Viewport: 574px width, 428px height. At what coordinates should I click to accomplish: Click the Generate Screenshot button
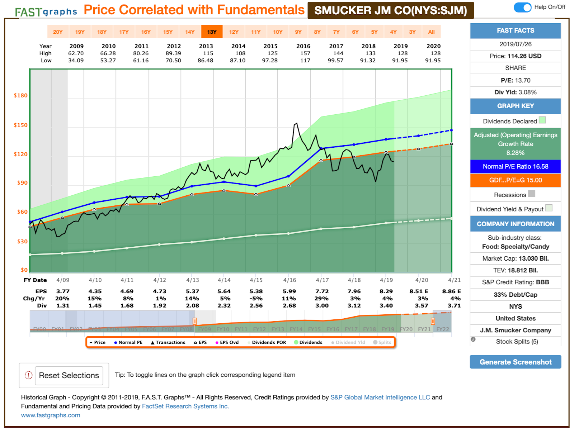(x=516, y=362)
